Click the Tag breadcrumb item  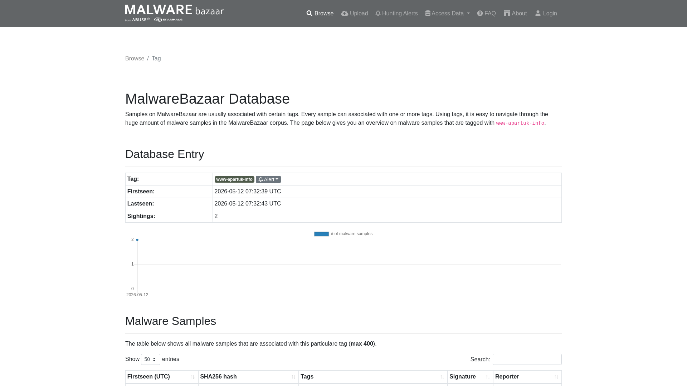pyautogui.click(x=156, y=59)
